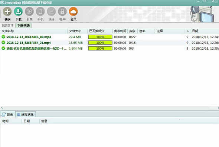Click the > column header

pyautogui.click(x=188, y=31)
